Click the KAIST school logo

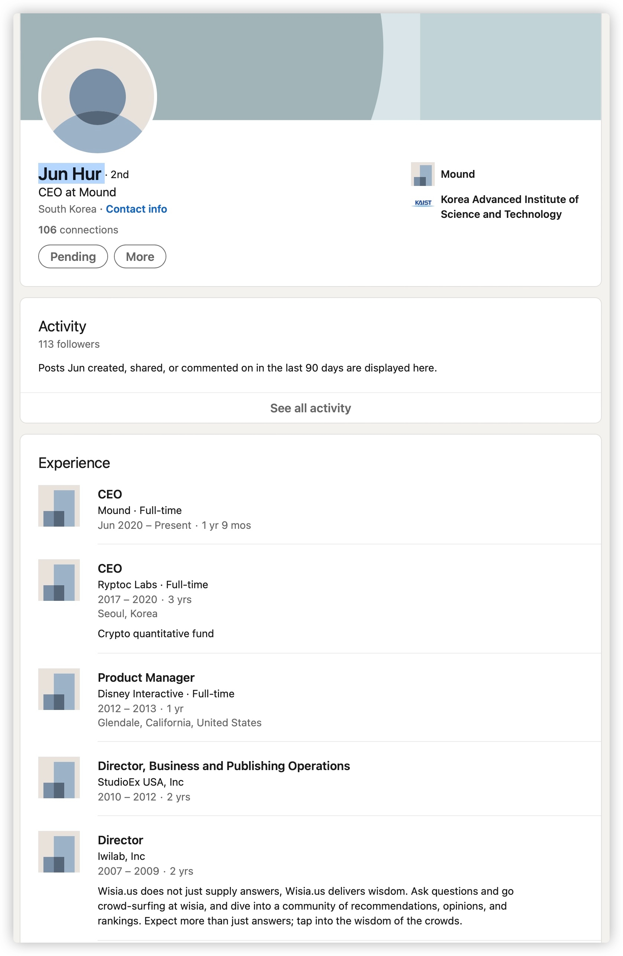[x=422, y=203]
